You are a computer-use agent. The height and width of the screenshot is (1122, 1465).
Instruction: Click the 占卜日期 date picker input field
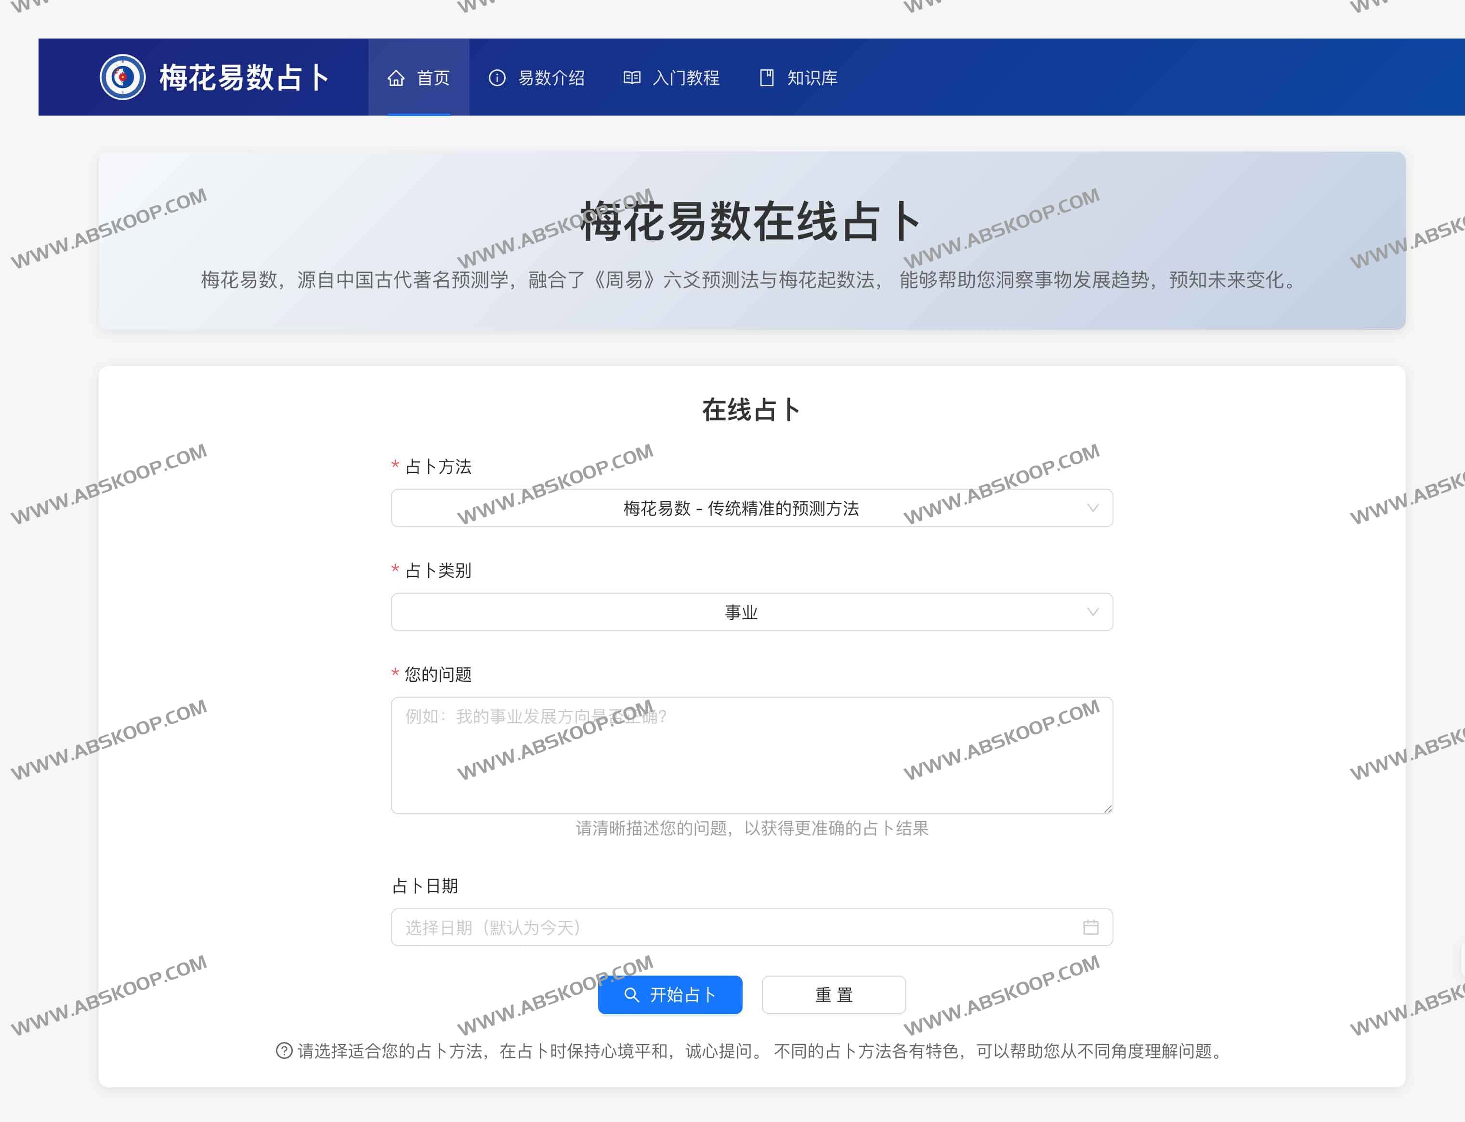(734, 927)
